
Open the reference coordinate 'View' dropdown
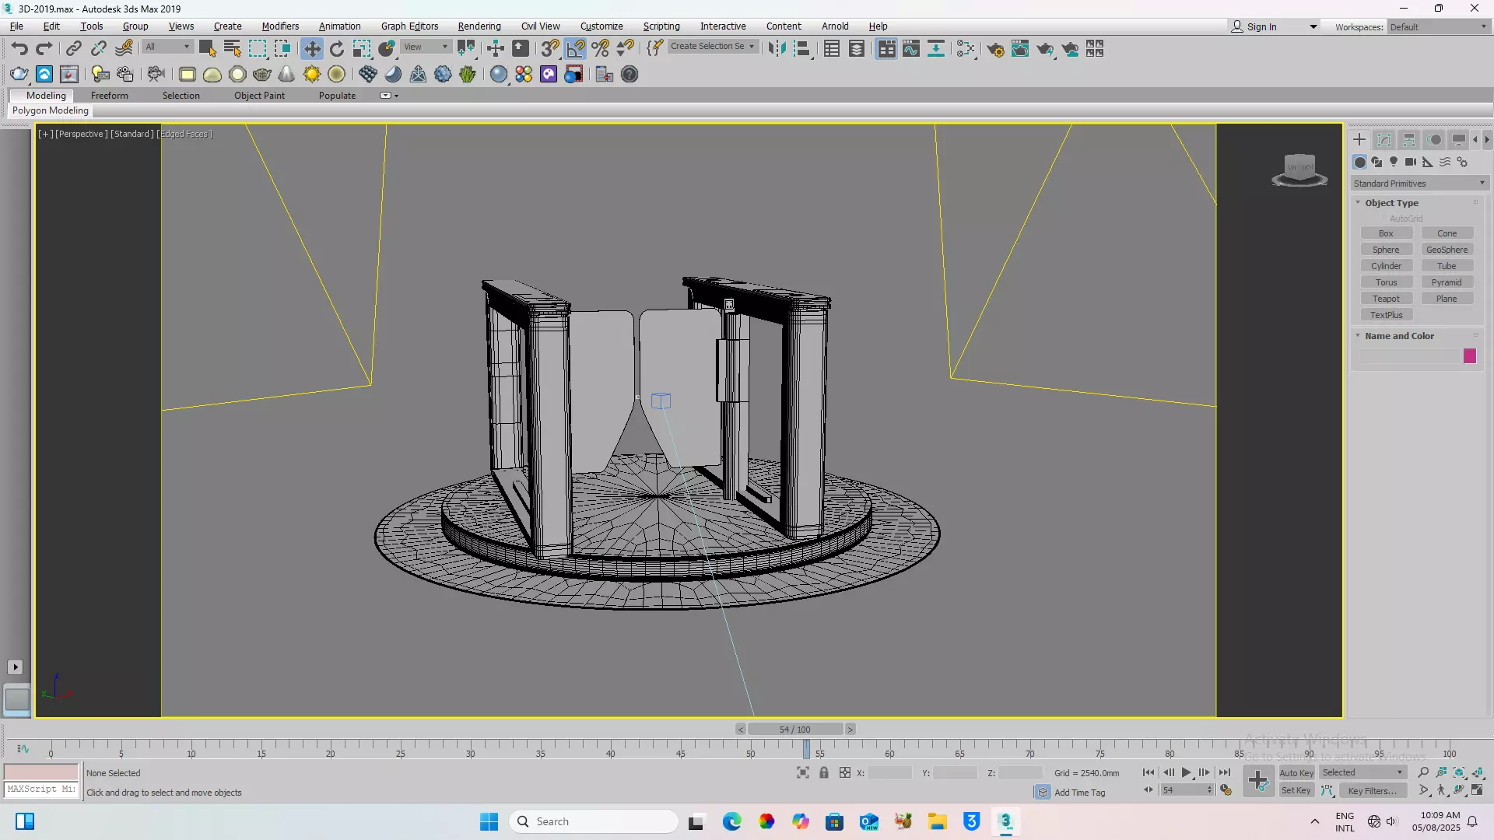point(426,47)
